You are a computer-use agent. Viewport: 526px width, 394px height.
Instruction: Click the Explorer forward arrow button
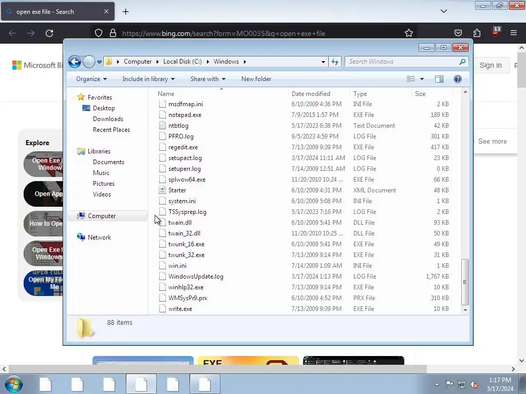pos(89,62)
